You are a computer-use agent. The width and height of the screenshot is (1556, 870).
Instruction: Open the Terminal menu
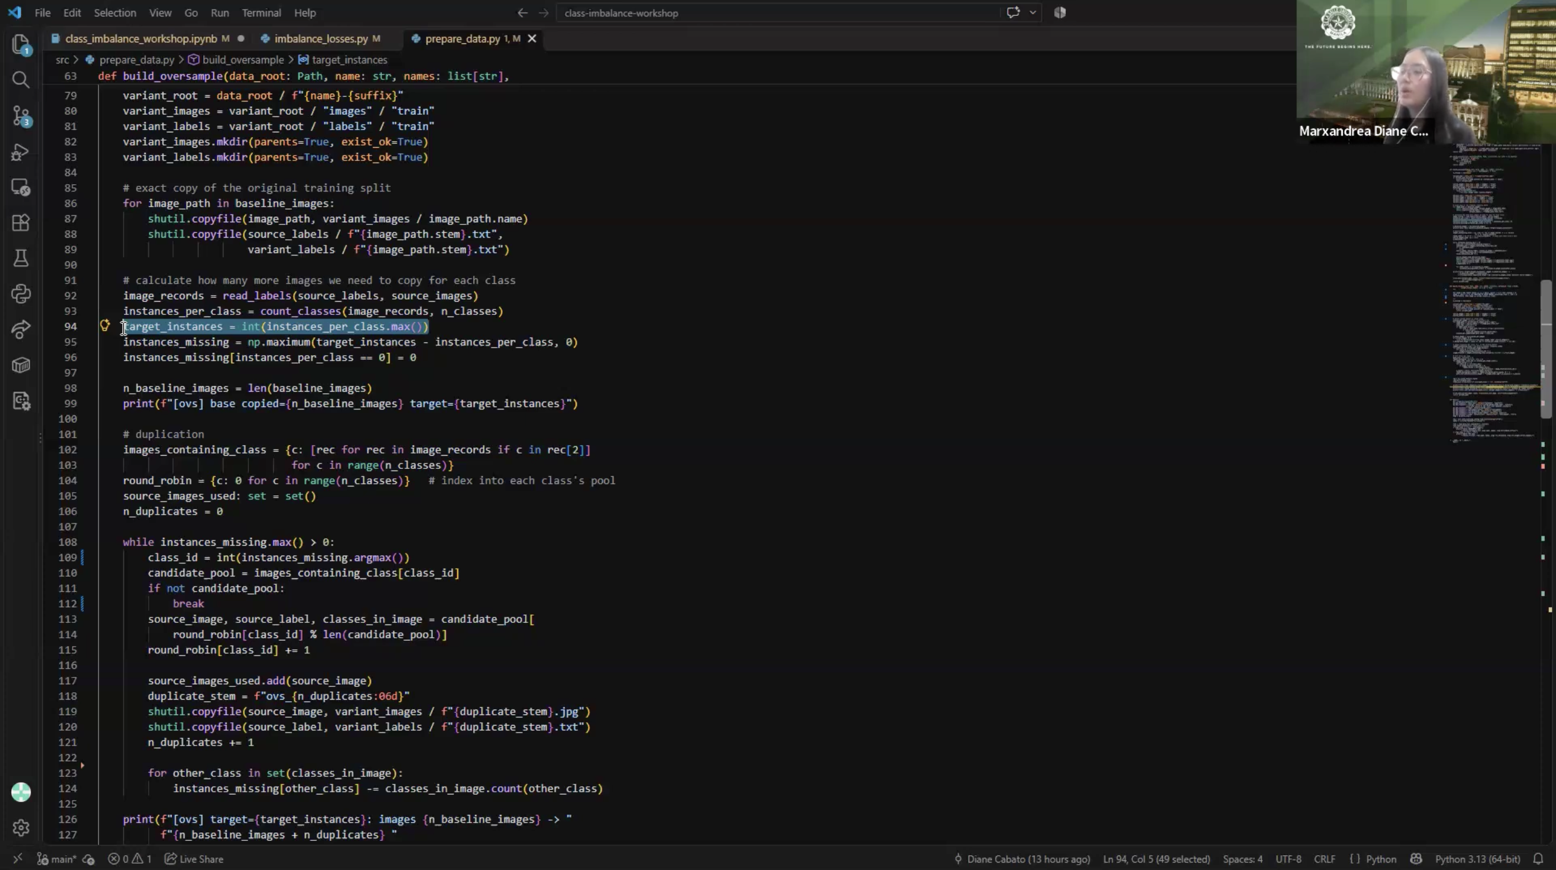click(x=261, y=13)
